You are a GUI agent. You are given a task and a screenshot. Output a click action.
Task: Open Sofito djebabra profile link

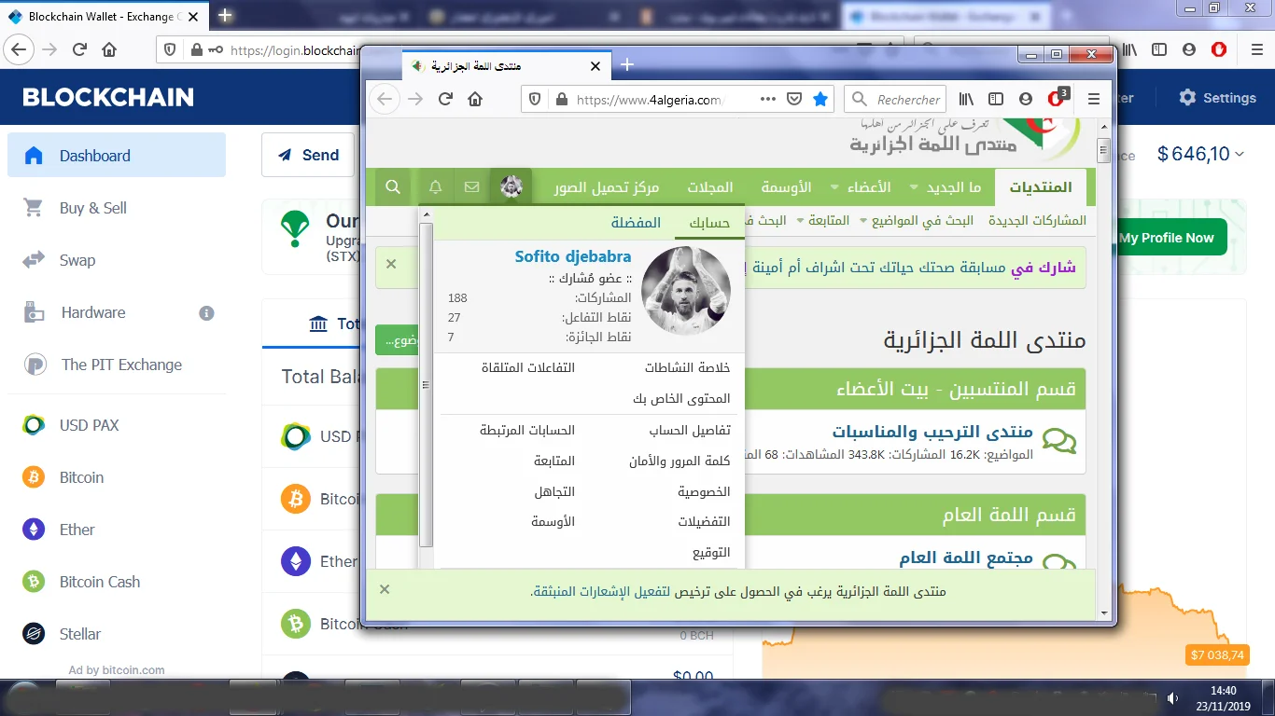572,256
